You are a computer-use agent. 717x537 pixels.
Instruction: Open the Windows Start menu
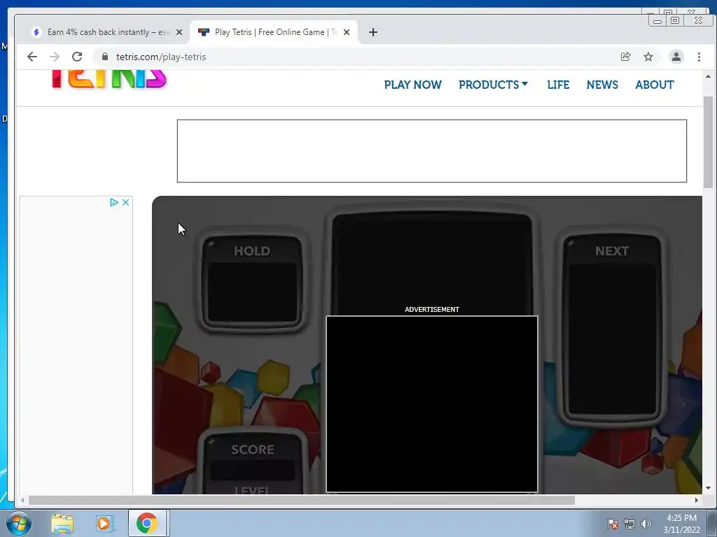(18, 523)
